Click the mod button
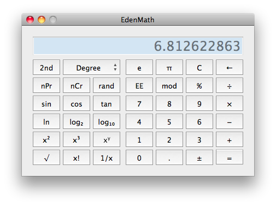This screenshot has width=276, height=206. (169, 85)
